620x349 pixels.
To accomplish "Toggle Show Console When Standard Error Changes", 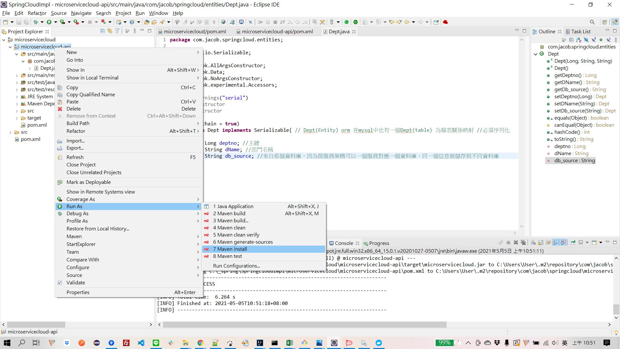I will 563,243.
